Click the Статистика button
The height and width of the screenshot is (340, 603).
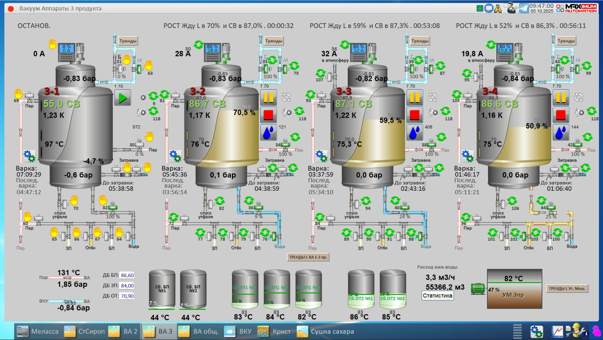tap(437, 296)
